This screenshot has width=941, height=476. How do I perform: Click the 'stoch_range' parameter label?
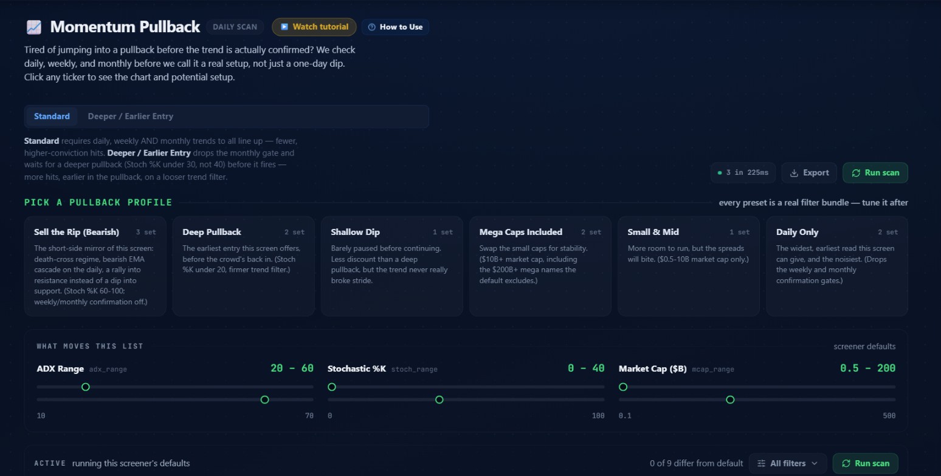tap(415, 369)
